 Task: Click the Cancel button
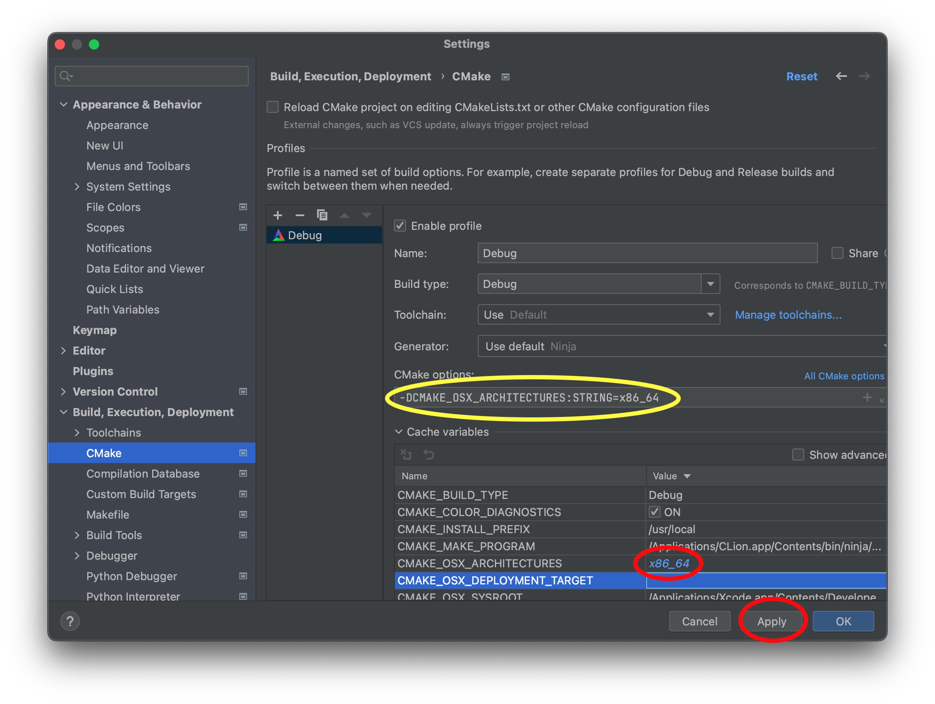[x=700, y=621]
